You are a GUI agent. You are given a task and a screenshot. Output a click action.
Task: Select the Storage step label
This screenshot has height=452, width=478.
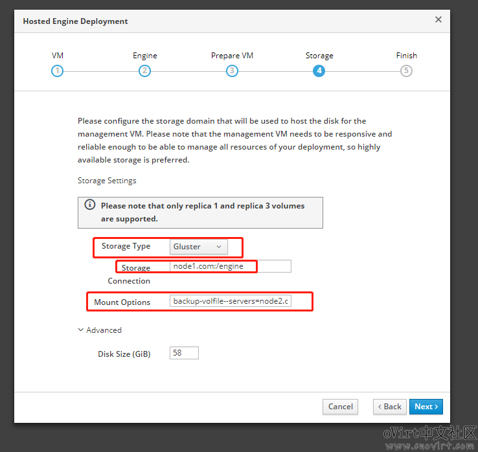click(319, 56)
